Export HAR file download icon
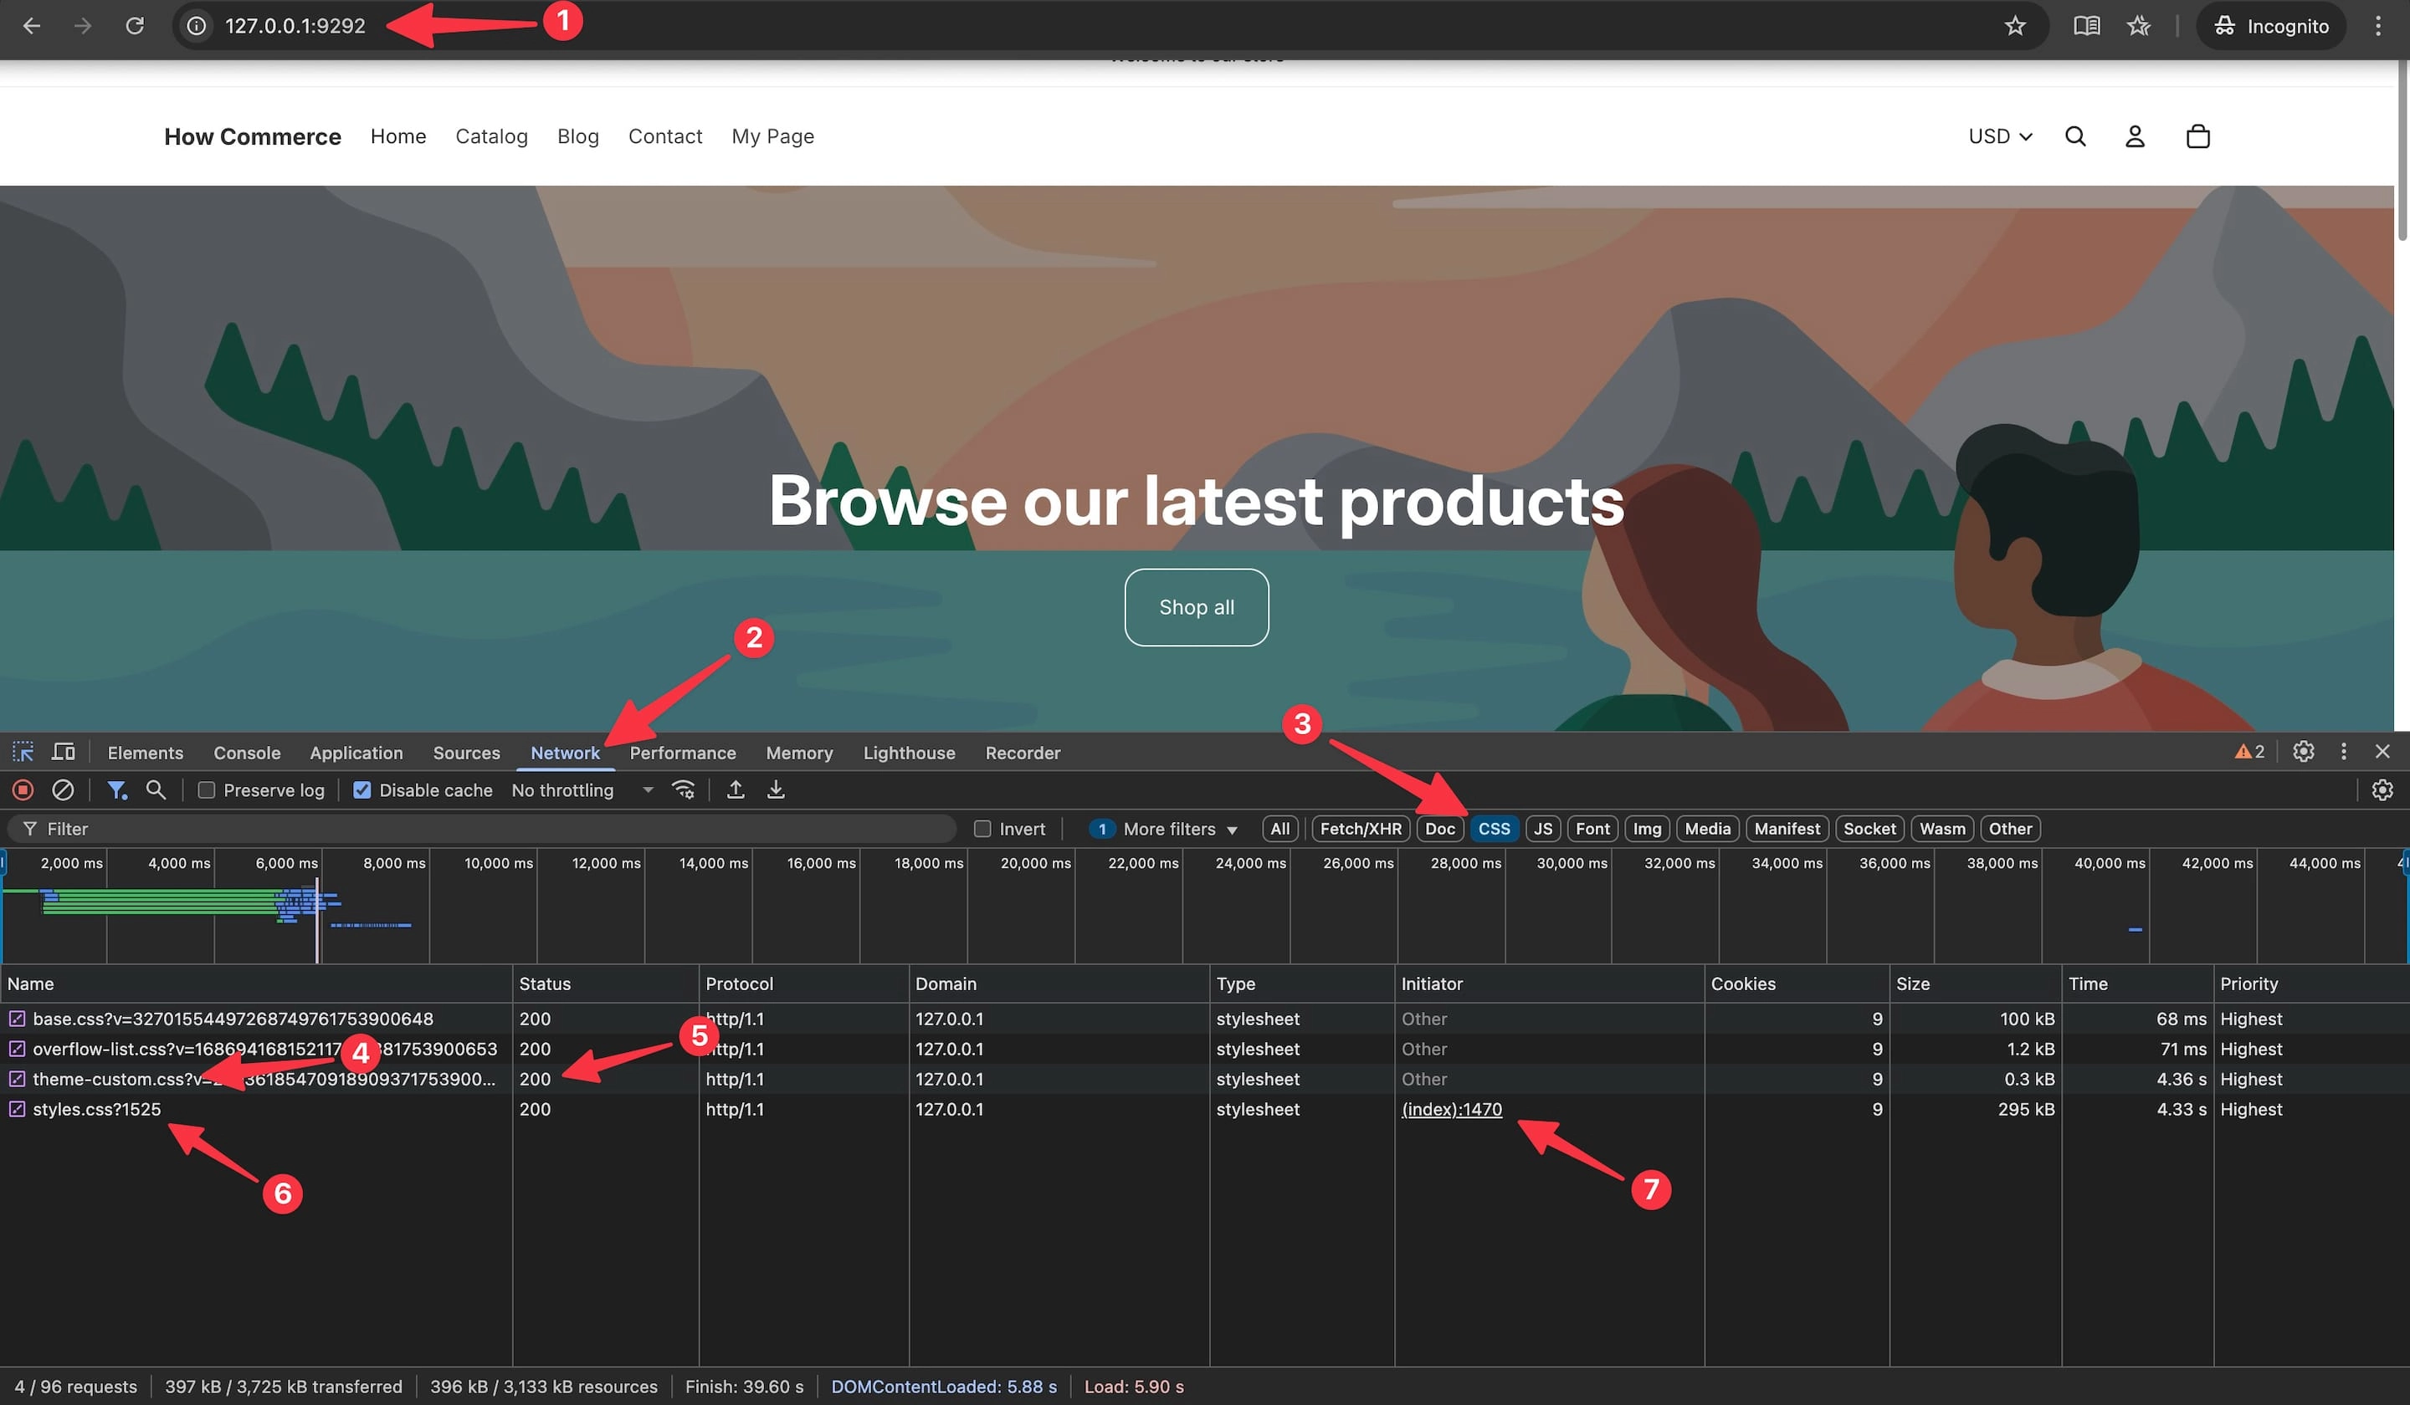 click(776, 790)
